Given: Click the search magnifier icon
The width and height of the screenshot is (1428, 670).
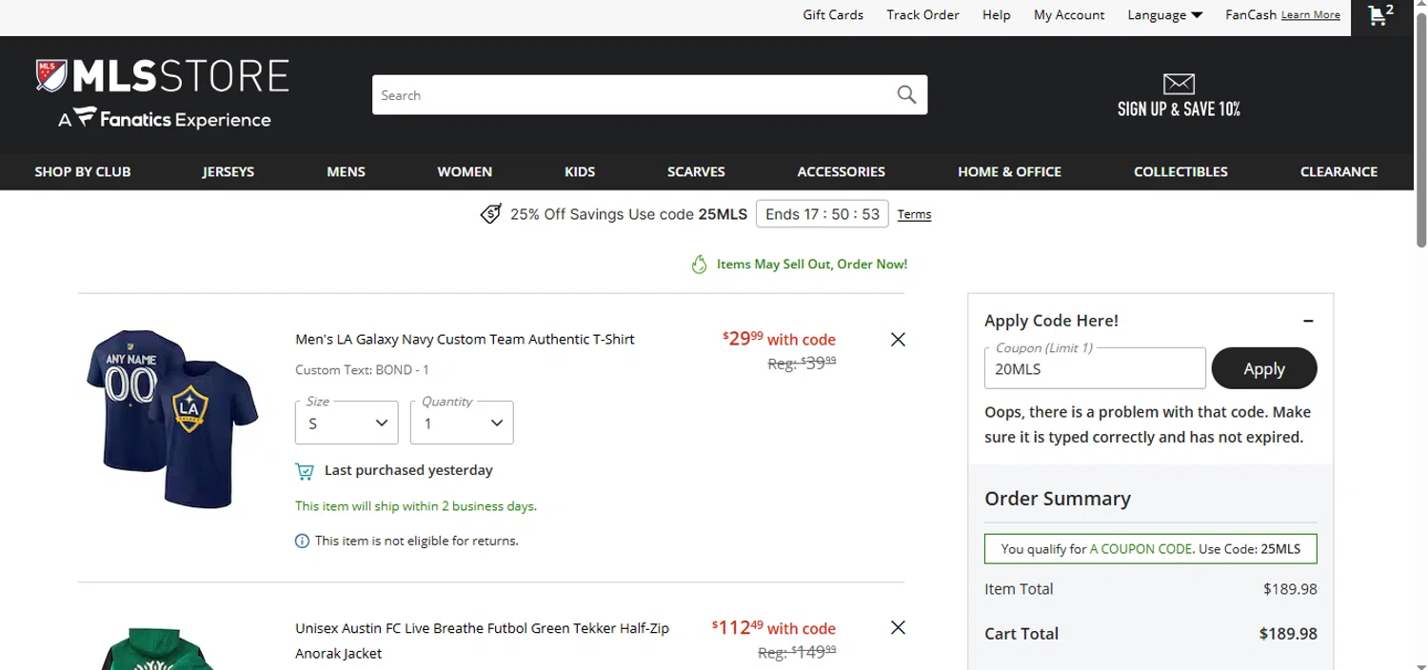Looking at the screenshot, I should pos(906,95).
